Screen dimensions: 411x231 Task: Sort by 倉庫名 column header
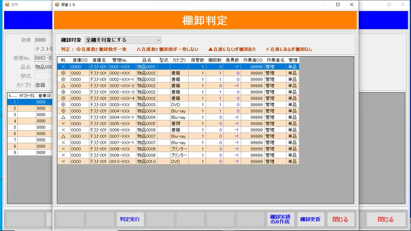(x=99, y=60)
